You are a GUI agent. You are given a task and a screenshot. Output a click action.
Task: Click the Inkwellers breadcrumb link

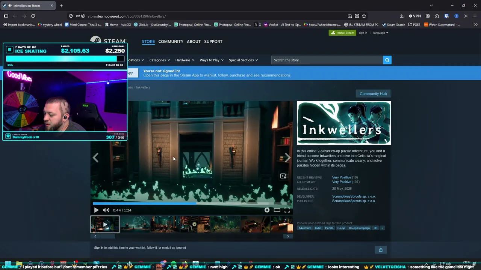point(143,87)
